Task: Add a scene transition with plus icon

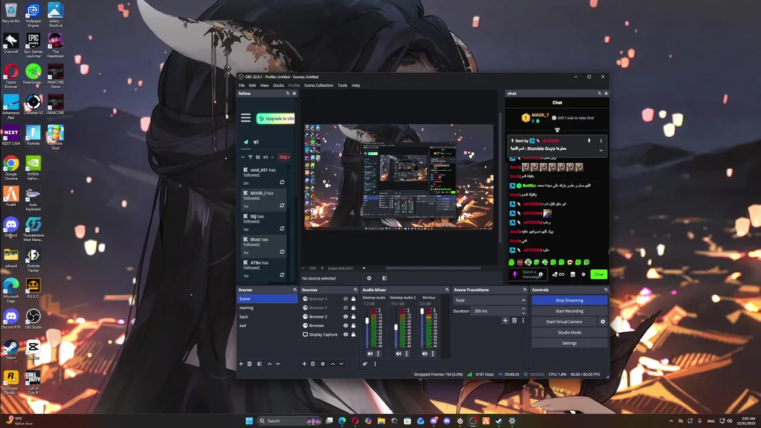Action: click(x=505, y=320)
